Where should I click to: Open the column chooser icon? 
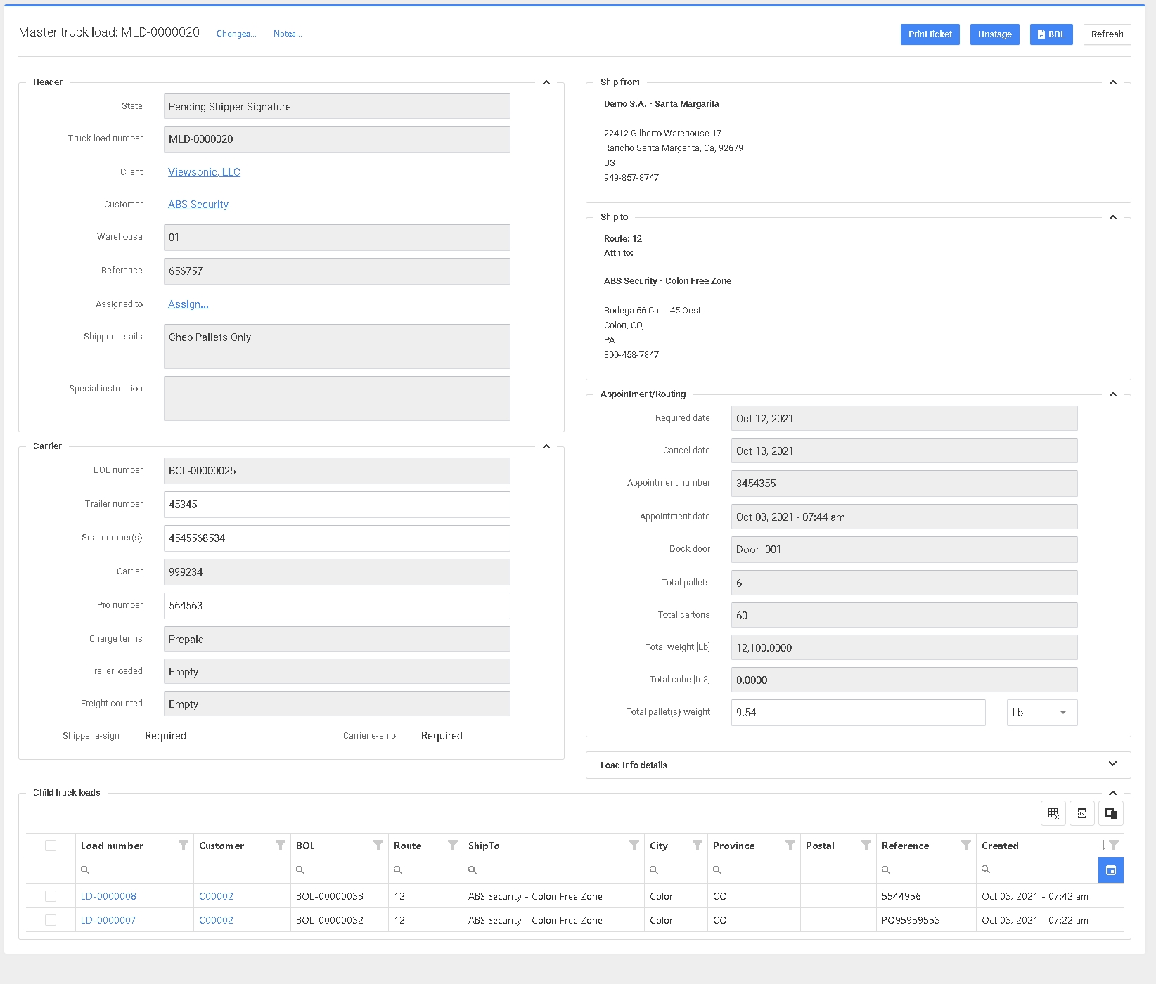point(1110,813)
